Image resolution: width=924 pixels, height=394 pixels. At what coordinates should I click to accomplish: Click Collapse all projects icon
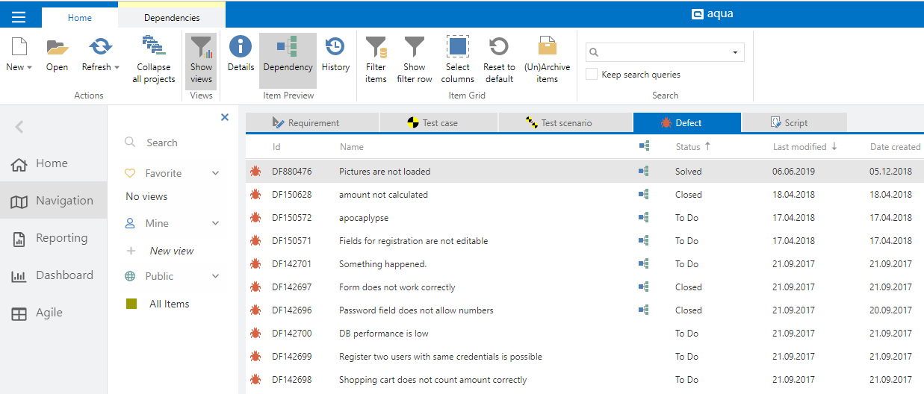click(153, 46)
